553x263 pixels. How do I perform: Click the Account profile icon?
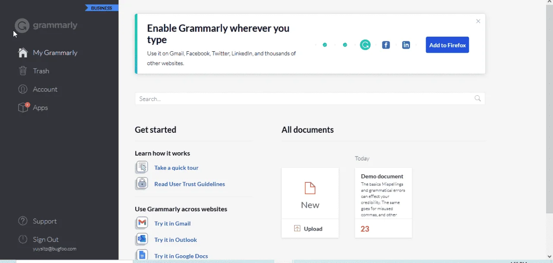pyautogui.click(x=23, y=89)
